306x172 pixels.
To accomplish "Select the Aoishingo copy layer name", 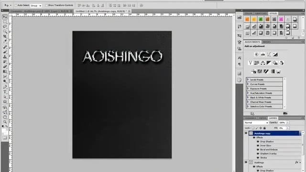I will tap(262, 133).
